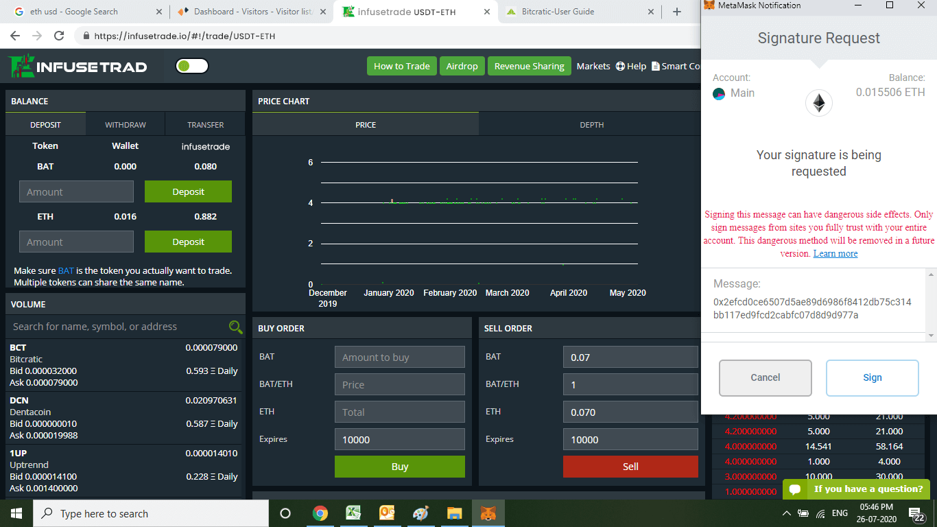
Task: Show hidden system tray icons
Action: pos(786,513)
